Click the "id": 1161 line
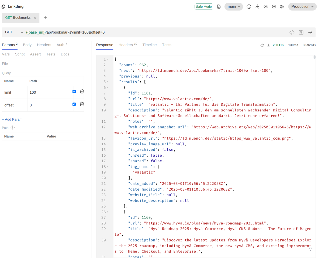Viewport: 318px width, 260px height. coord(140,93)
